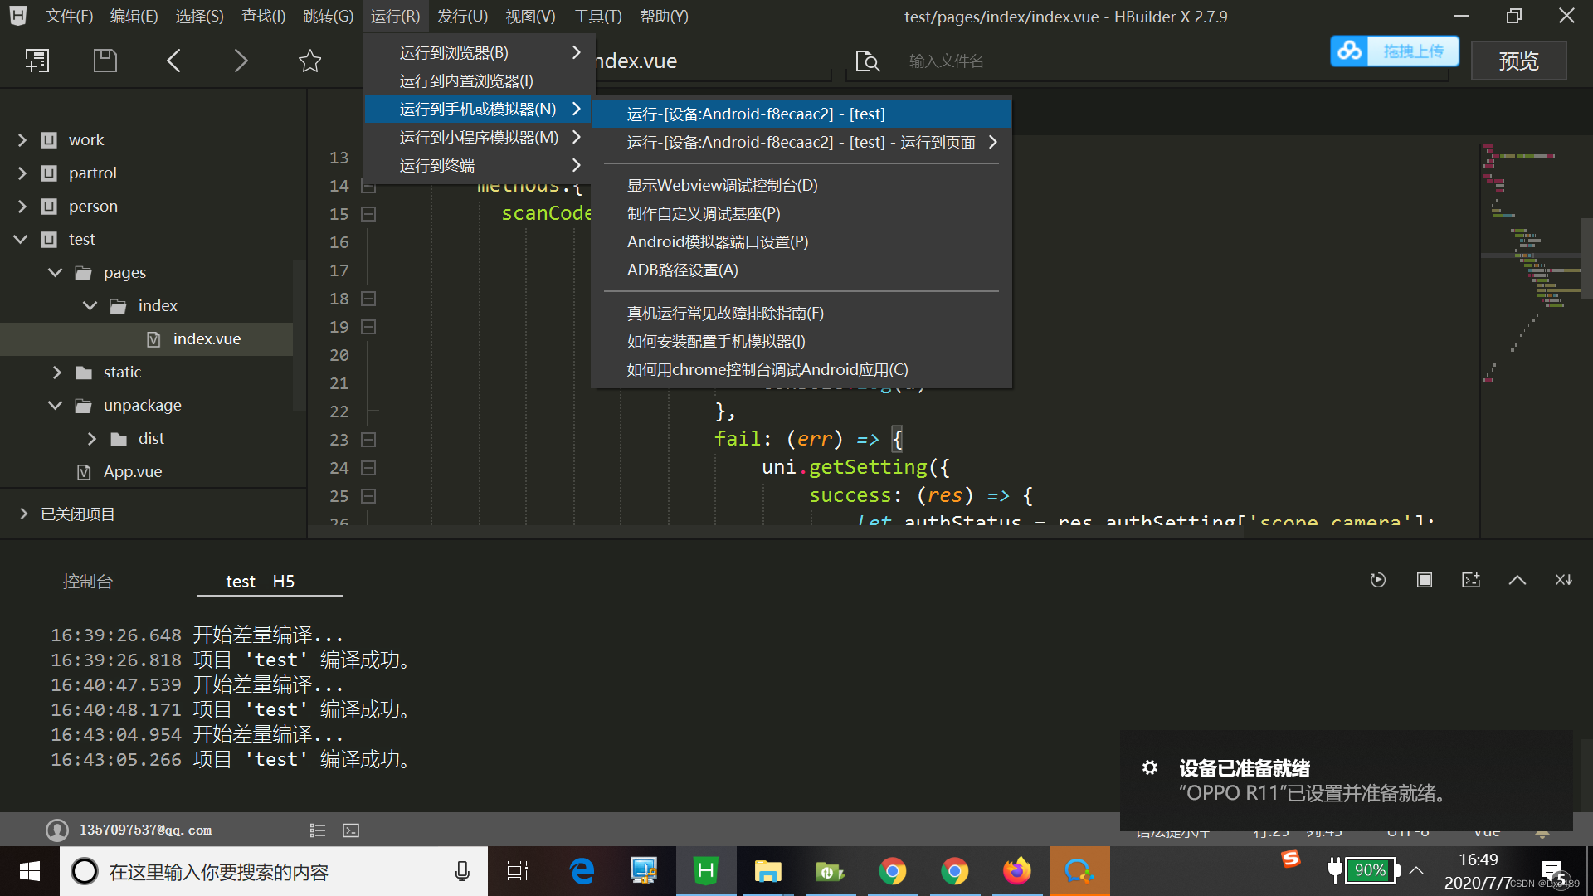The width and height of the screenshot is (1593, 896).
Task: Switch to the 控制台 console tab
Action: point(87,582)
